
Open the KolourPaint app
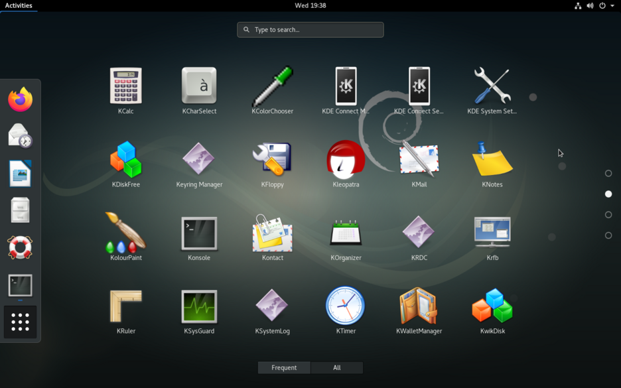(x=125, y=237)
